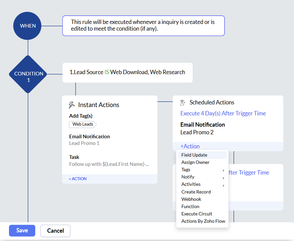Image resolution: width=294 pixels, height=241 pixels.
Task: Click +Action under Scheduled Actions
Action: 190,146
